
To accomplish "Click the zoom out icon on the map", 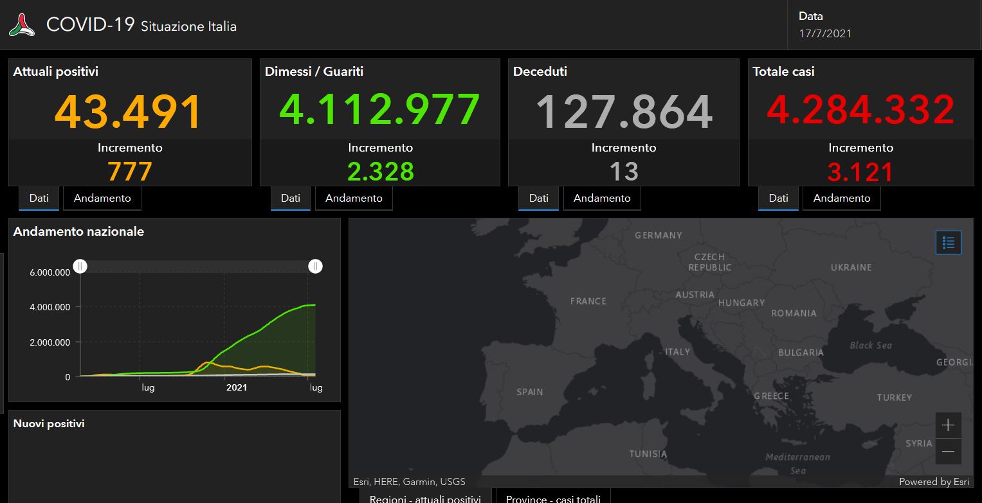I will (x=948, y=452).
